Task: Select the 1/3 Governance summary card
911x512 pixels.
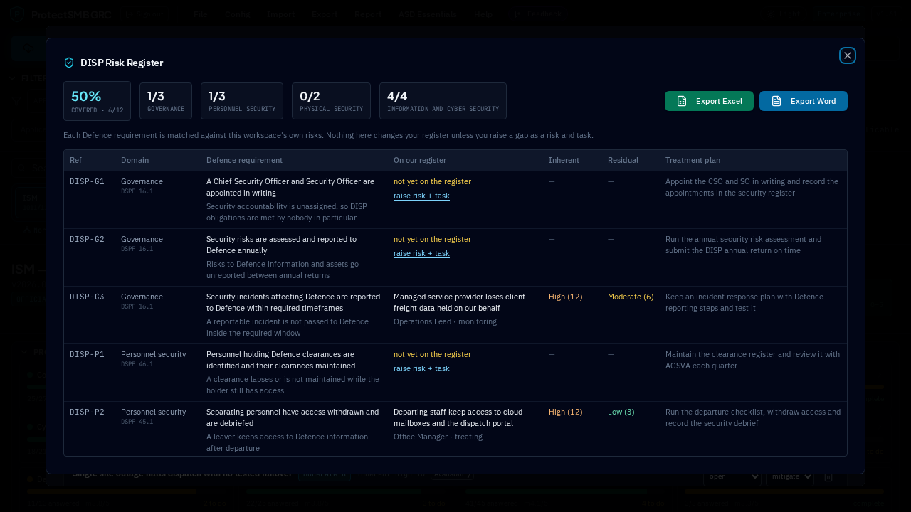Action: coord(166,101)
